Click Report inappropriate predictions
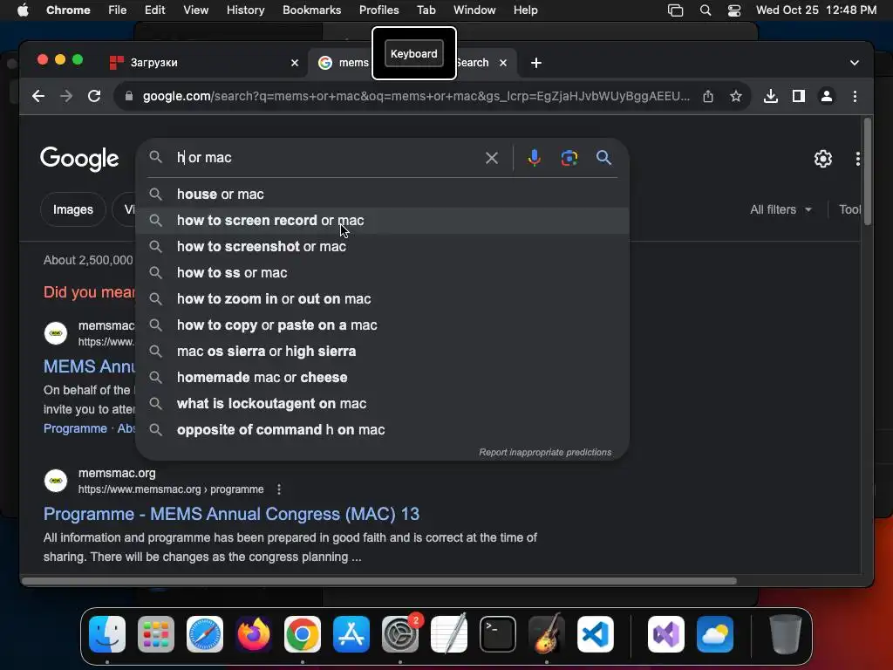Screen dimensions: 893x670 (545, 453)
